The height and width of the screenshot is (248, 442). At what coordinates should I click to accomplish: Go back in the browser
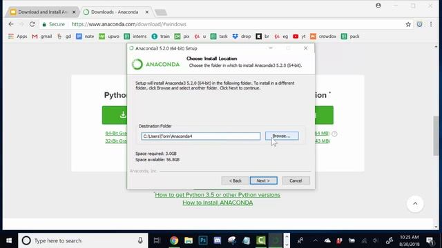click(x=11, y=24)
